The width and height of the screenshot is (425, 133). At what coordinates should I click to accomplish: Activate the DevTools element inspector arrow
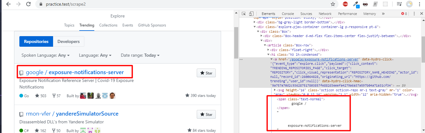tap(244, 14)
